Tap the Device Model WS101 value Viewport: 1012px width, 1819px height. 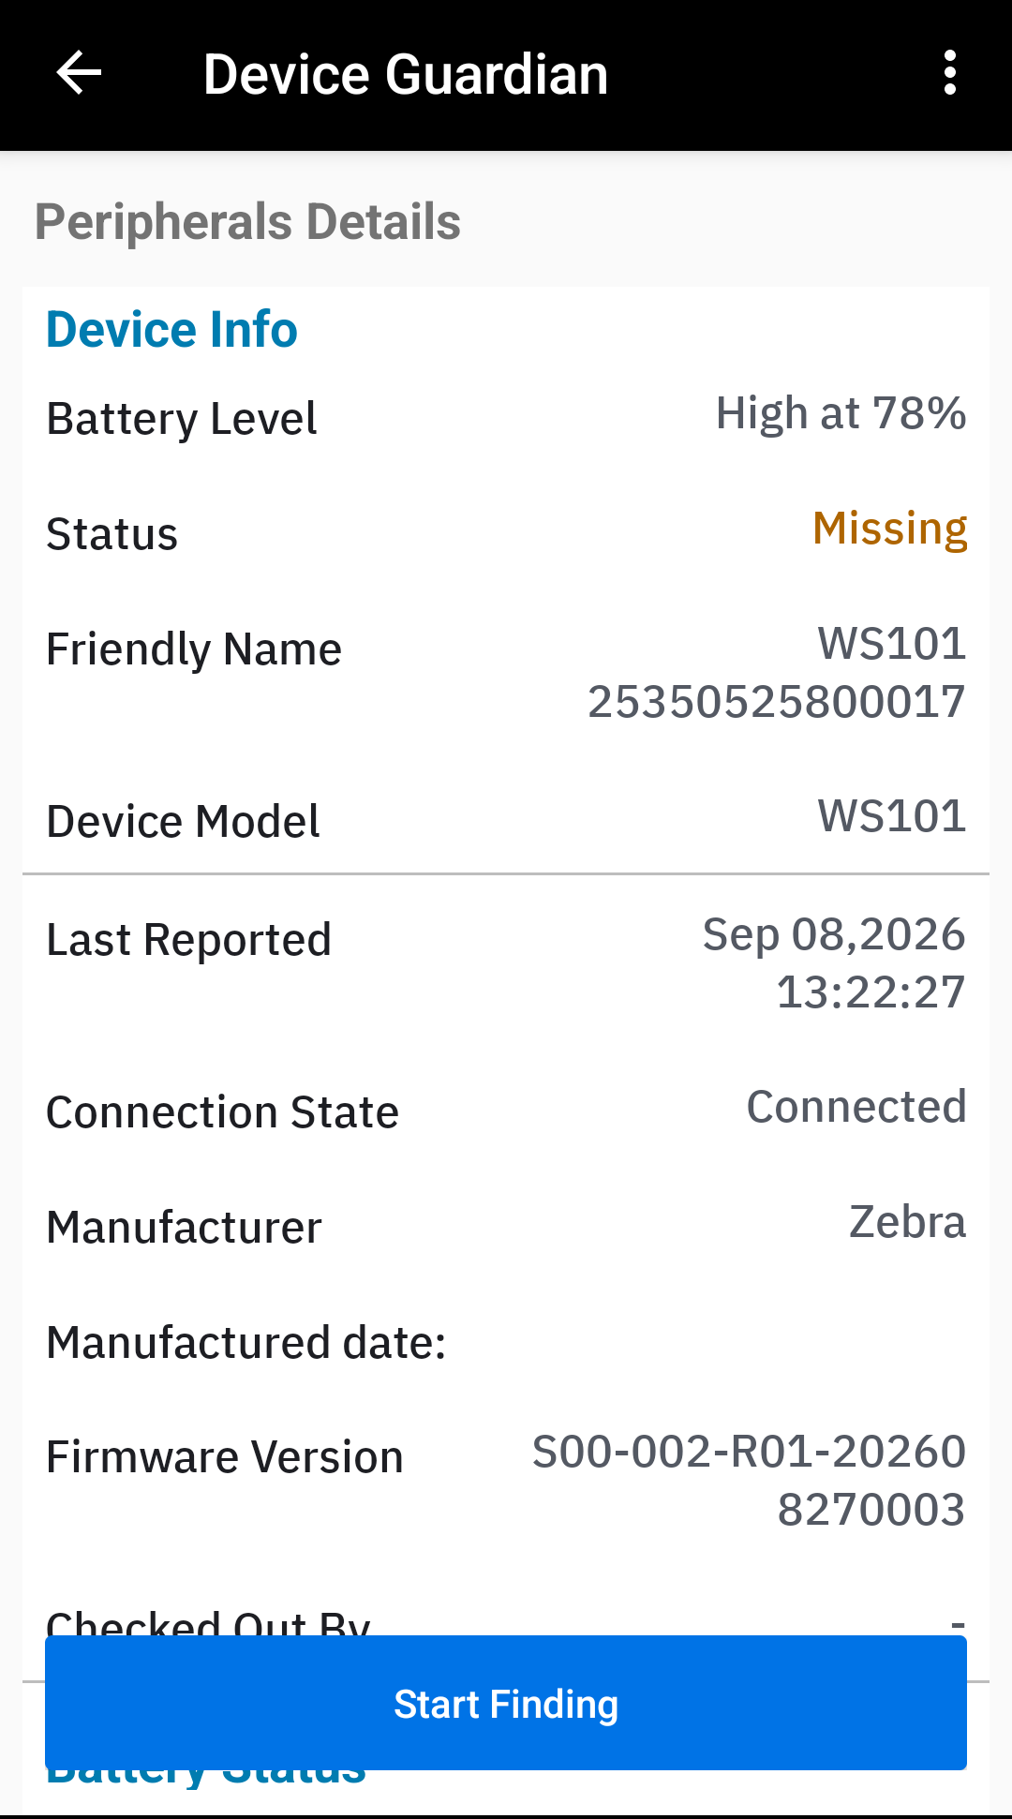coord(892,816)
